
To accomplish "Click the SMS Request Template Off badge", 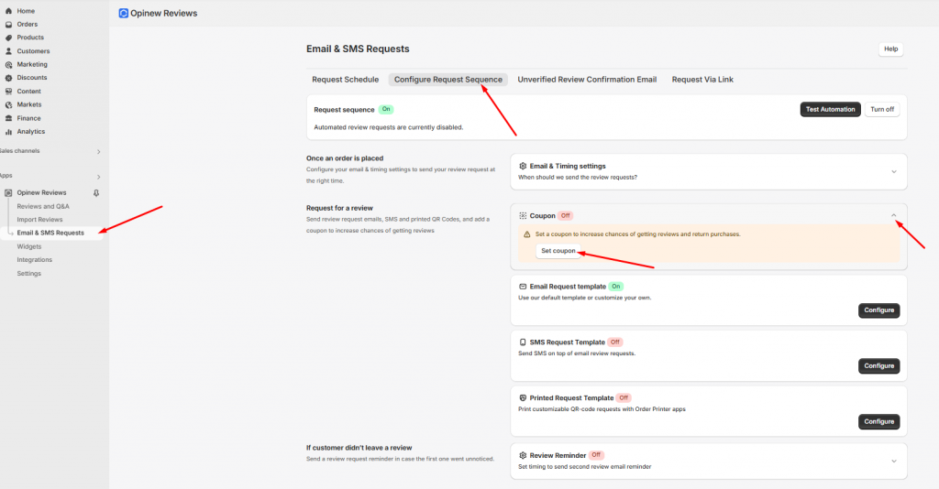I will [x=615, y=342].
